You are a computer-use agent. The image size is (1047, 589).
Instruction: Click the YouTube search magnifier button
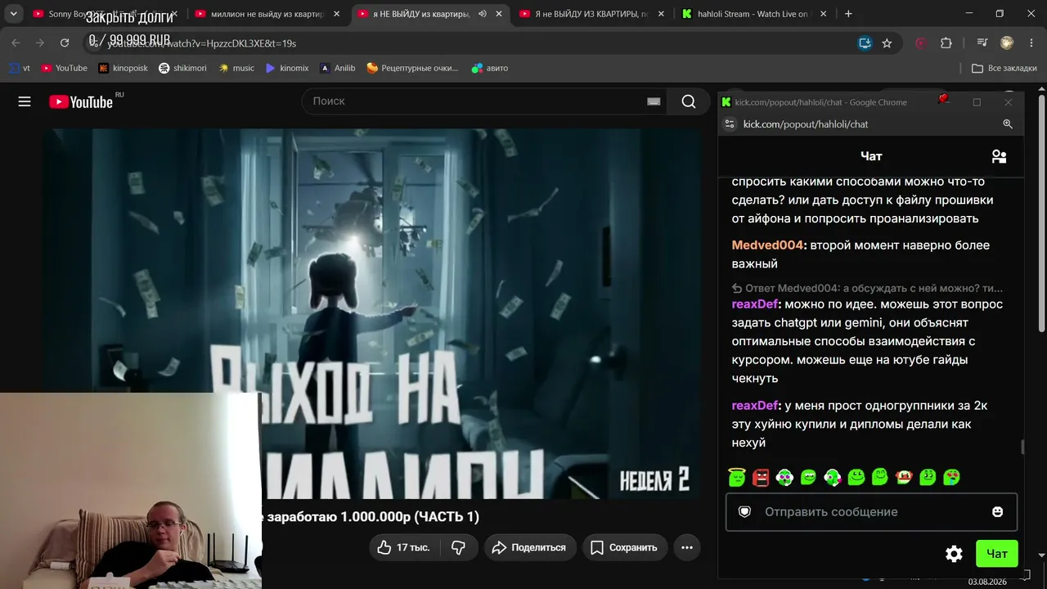click(689, 101)
